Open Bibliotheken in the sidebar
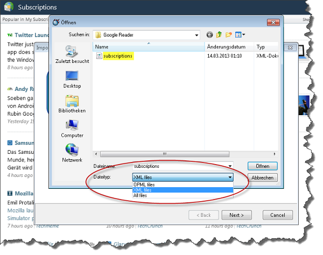The height and width of the screenshot is (255, 323). (72, 104)
